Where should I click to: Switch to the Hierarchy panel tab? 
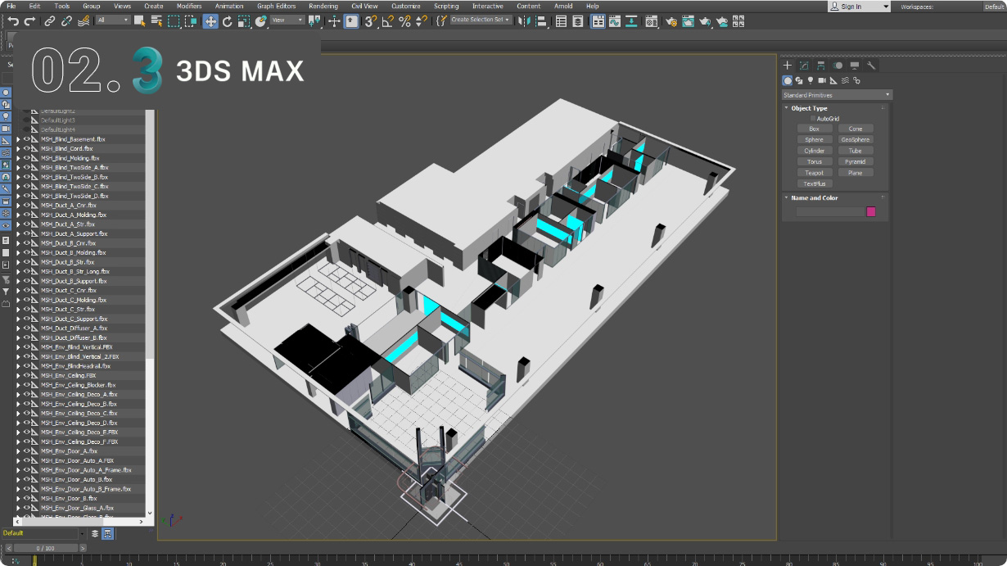tap(820, 66)
